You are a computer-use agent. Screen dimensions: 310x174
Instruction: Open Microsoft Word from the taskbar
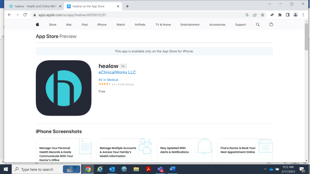(x=172, y=169)
